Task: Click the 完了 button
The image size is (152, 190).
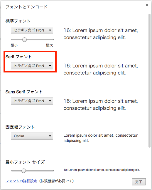Action: pos(139,182)
